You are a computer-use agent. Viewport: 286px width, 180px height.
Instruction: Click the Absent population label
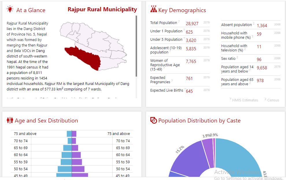pyautogui.click(x=236, y=25)
